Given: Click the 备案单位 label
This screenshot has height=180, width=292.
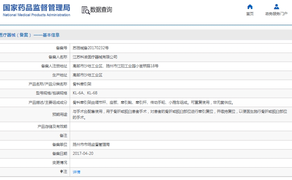Looking at the screenshot, I should point(60,145).
